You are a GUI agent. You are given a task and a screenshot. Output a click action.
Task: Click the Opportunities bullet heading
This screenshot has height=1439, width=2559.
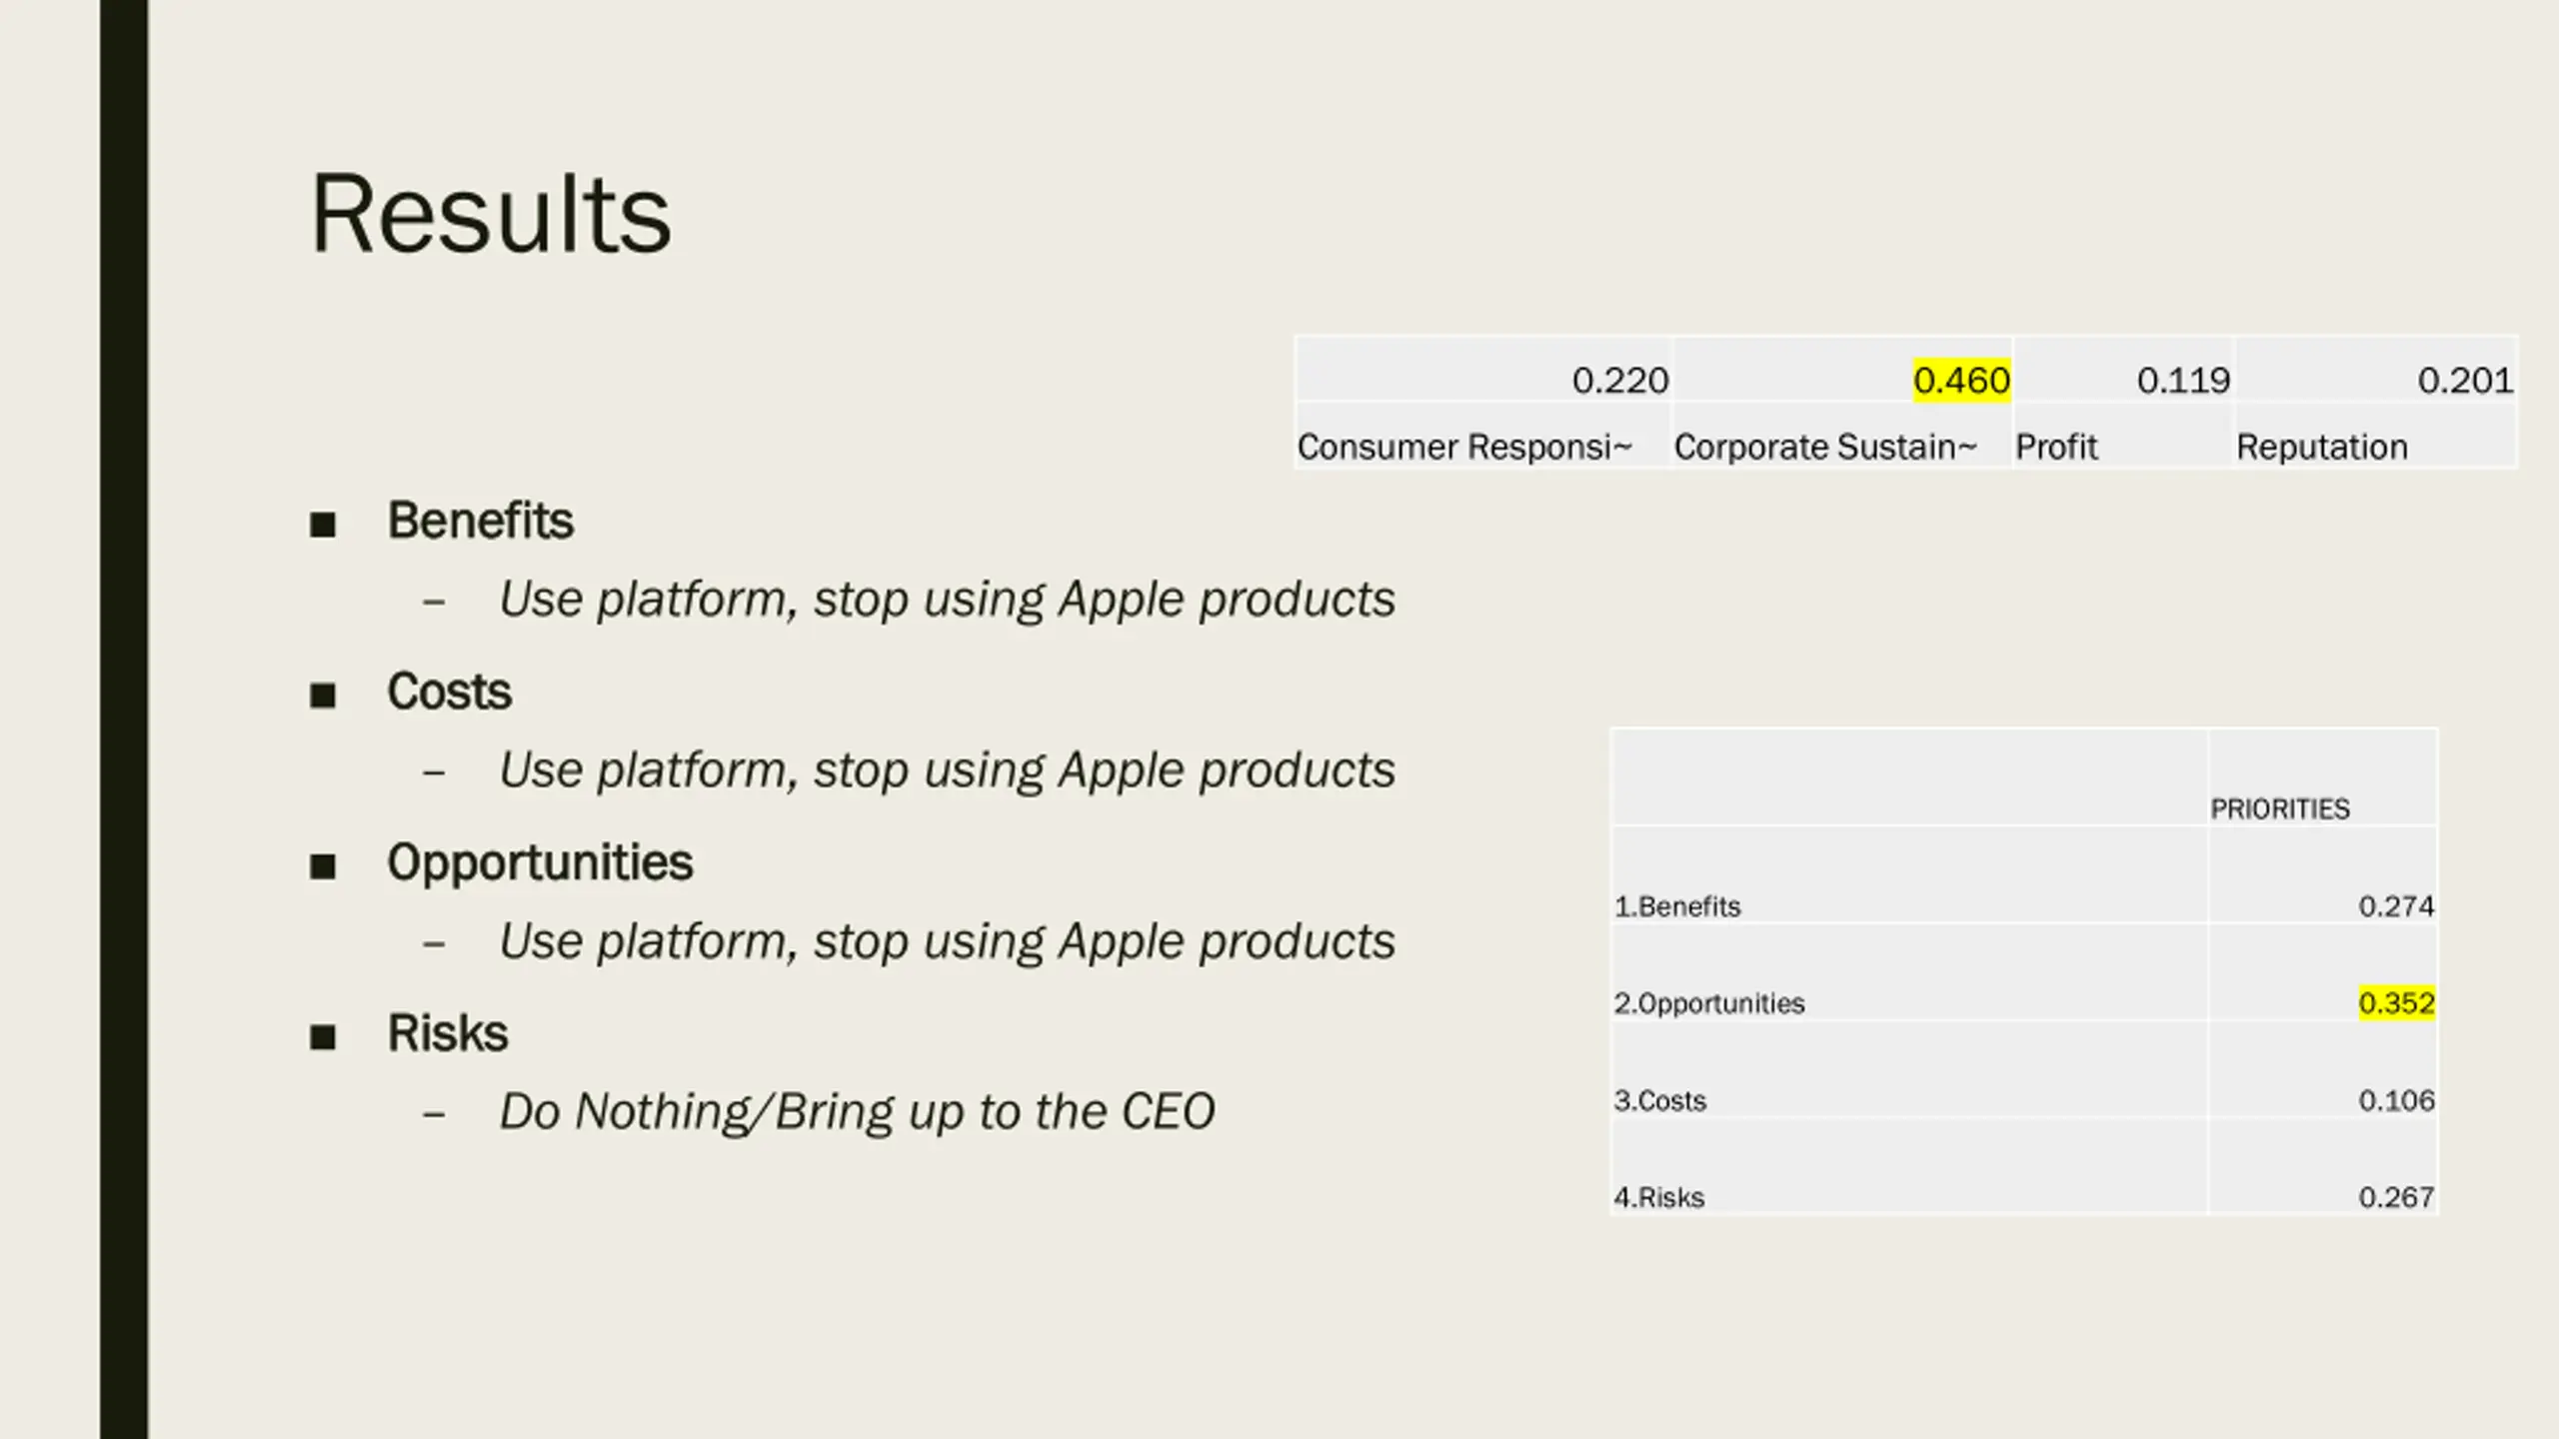coord(539,862)
